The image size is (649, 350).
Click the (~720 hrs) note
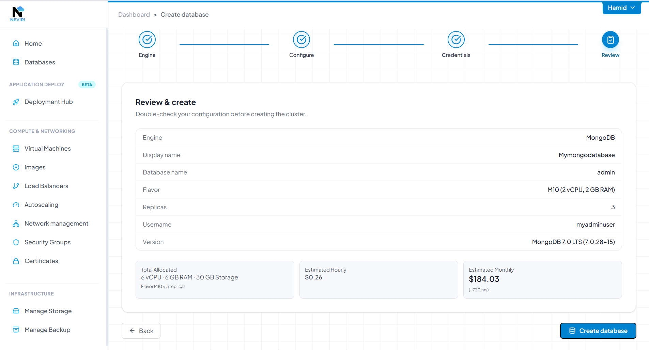[x=479, y=290]
